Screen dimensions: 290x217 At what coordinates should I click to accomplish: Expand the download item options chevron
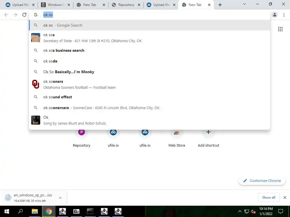click(x=60, y=198)
